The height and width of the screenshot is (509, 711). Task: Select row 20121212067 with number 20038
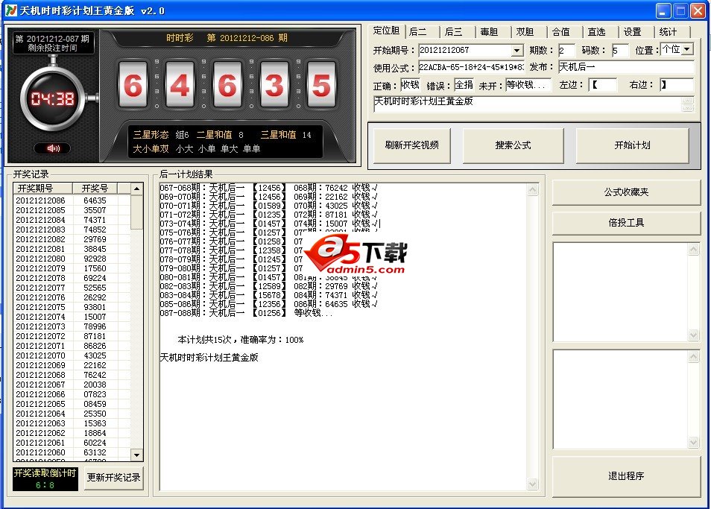coord(72,385)
